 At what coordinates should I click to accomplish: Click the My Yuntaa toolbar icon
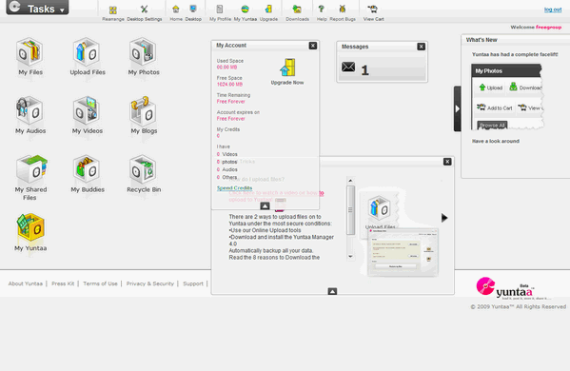tap(245, 12)
